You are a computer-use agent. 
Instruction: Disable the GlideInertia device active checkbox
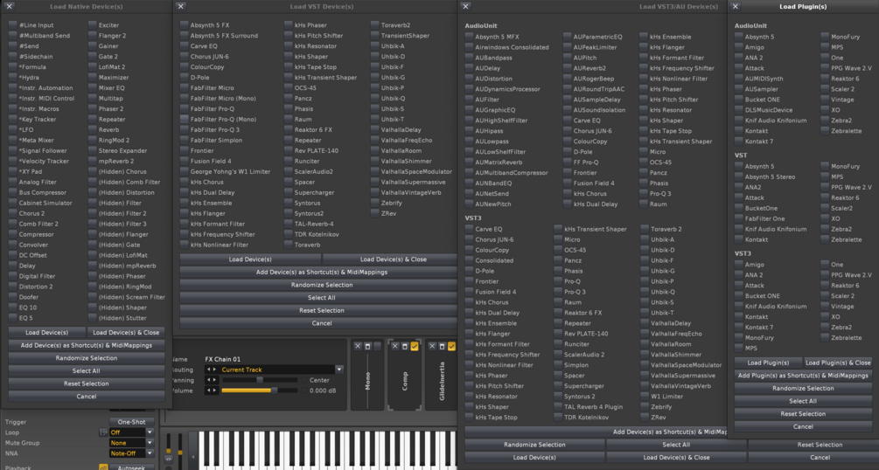[x=451, y=347]
